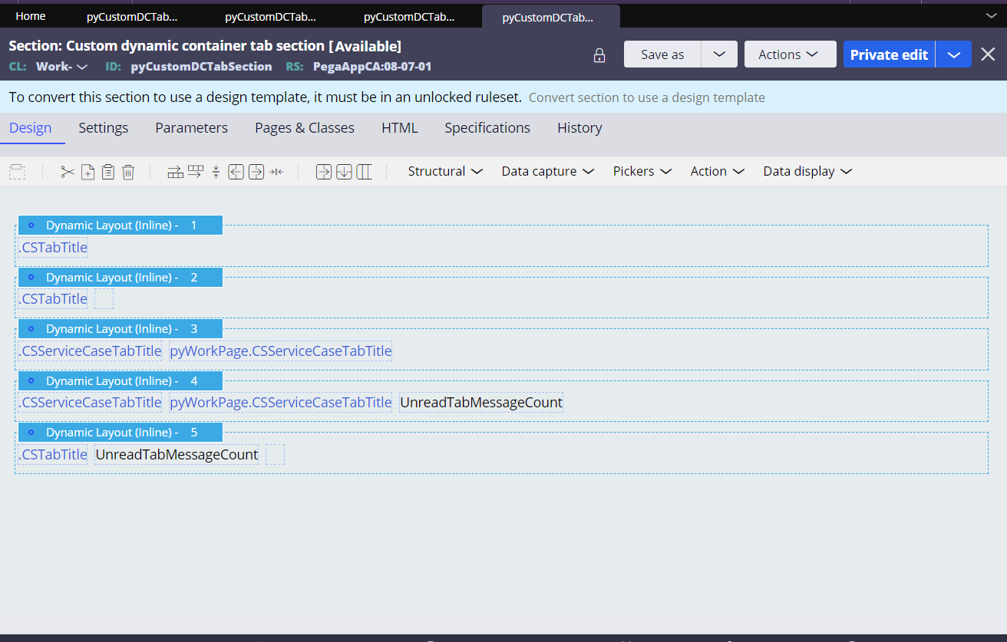Screen dimensions: 1007x642
Task: Select the Dynamic Layout (Inline) 1 header
Action: point(121,226)
